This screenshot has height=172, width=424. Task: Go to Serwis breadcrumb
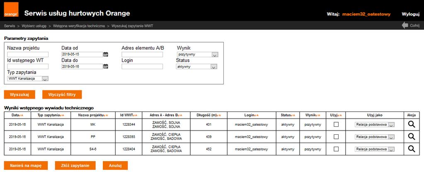pyautogui.click(x=10, y=26)
